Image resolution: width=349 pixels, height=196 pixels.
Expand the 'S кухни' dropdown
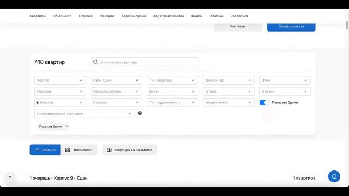[x=285, y=91]
